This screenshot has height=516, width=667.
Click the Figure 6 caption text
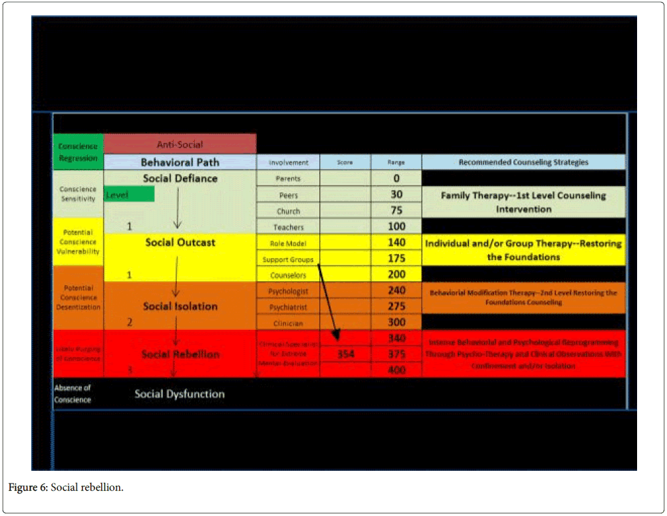coord(65,488)
